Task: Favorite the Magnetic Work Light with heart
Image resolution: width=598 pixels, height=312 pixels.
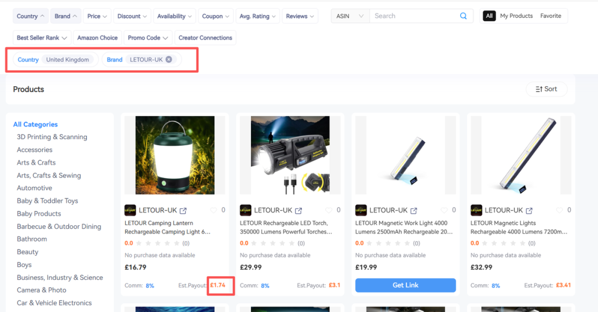Action: click(444, 210)
